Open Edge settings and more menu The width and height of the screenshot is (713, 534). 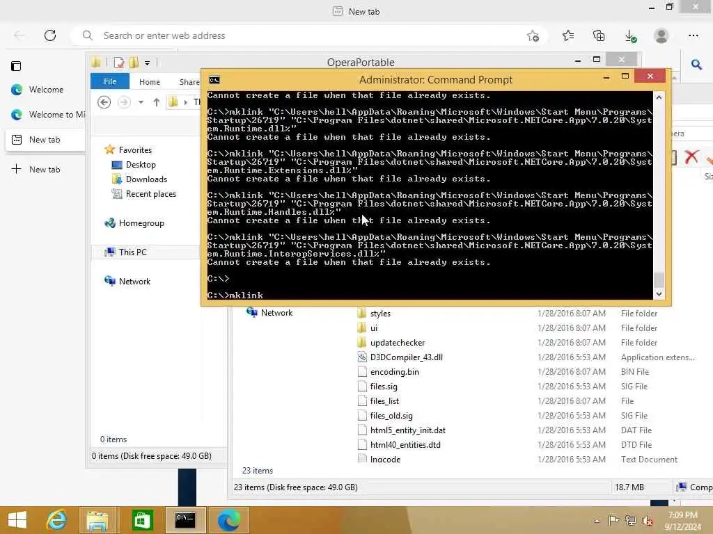[693, 35]
